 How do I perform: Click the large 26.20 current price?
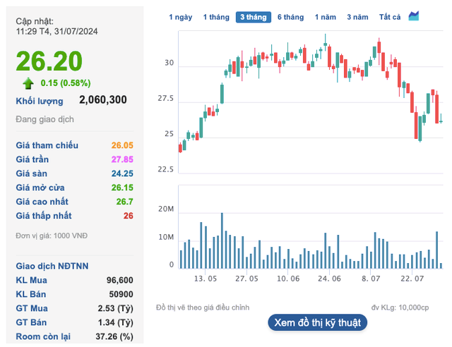point(49,61)
